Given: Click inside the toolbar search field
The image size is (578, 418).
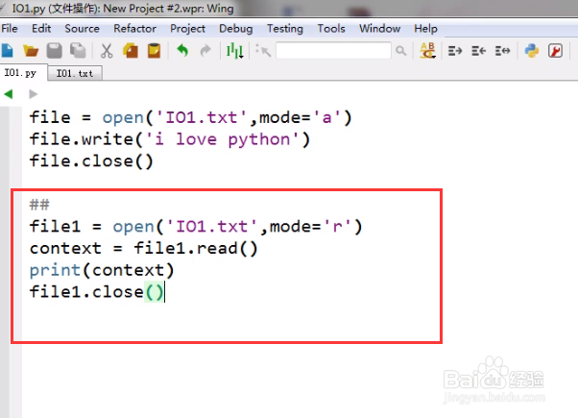Looking at the screenshot, I should (333, 51).
